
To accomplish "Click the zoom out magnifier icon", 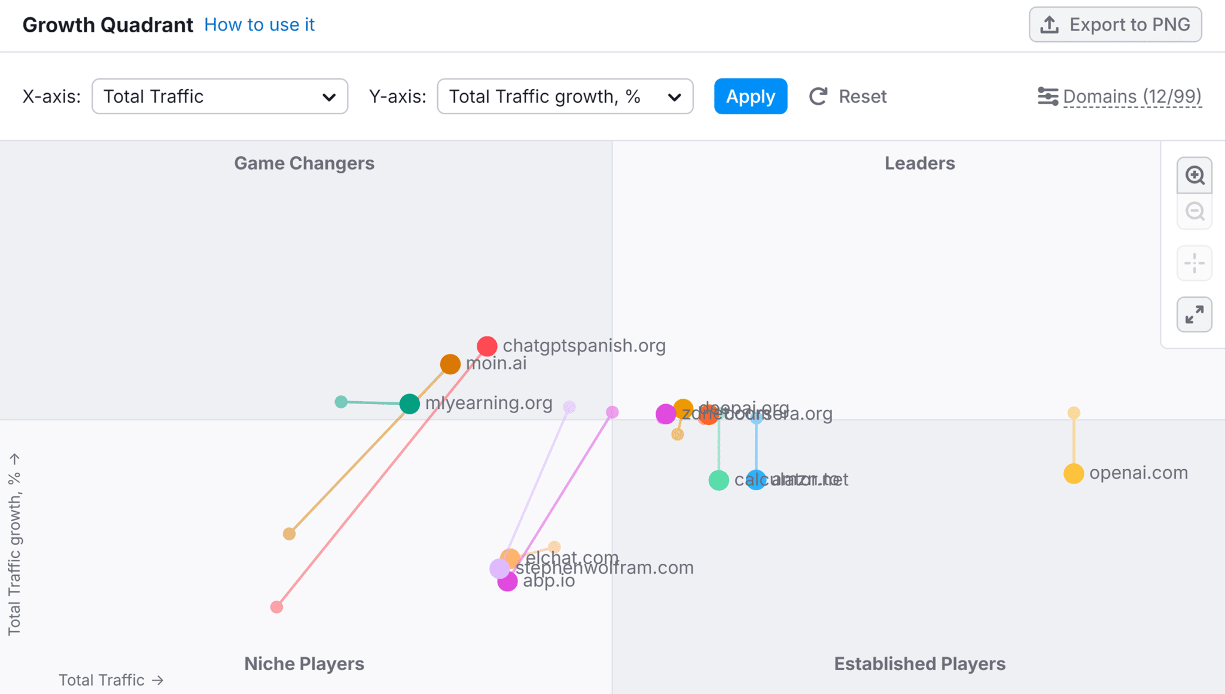I will pyautogui.click(x=1194, y=211).
